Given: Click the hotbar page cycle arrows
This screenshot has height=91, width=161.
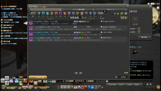Looking at the screenshot, I should (x=59, y=87).
